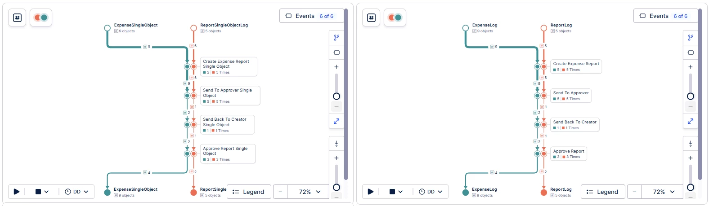Show the Legend in left panel
The height and width of the screenshot is (206, 709).
pos(248,192)
